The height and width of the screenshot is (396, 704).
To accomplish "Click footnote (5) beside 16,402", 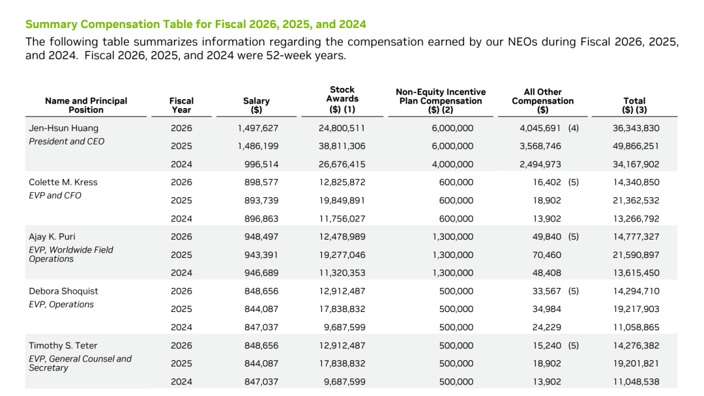I will [574, 182].
